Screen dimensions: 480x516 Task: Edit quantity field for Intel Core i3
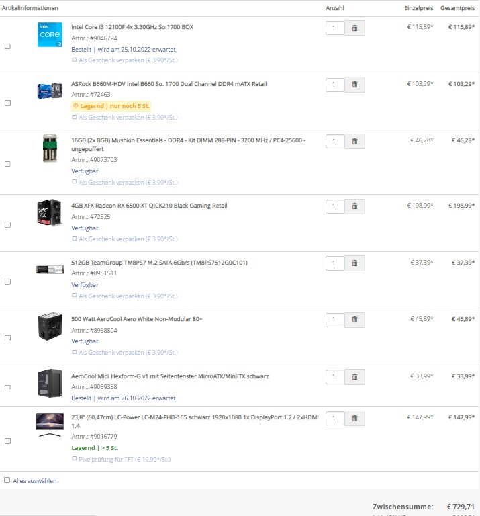pyautogui.click(x=335, y=28)
